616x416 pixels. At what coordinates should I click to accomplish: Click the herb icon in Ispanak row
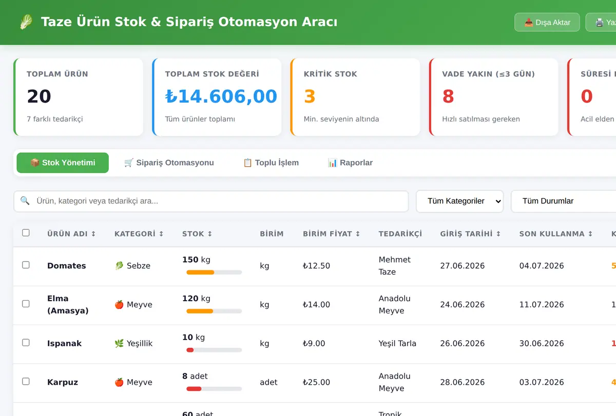pos(119,344)
